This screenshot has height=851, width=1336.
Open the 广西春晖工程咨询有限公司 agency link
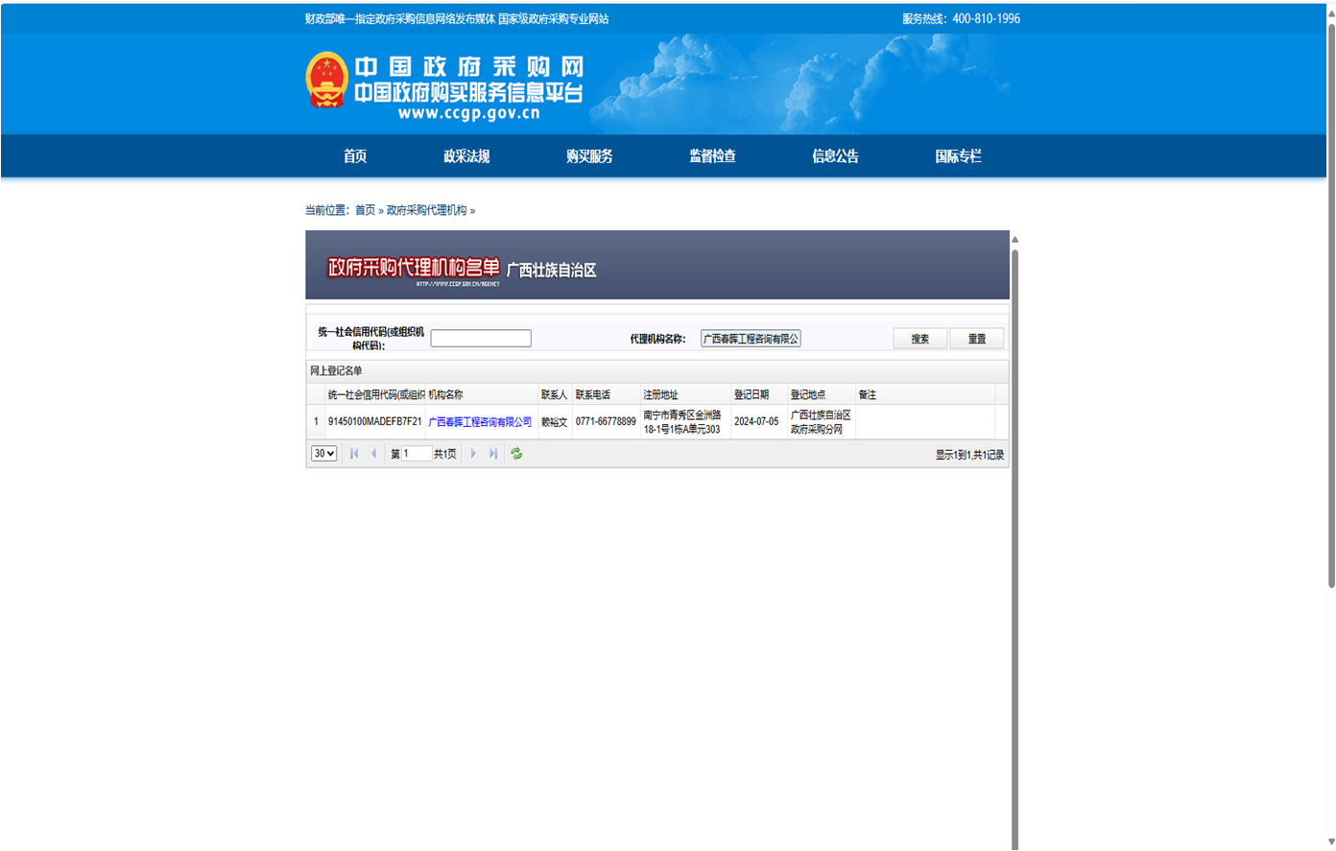coord(479,422)
